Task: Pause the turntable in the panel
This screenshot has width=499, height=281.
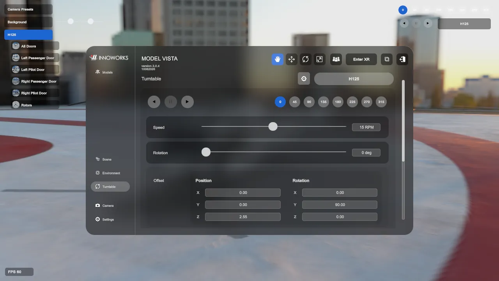Action: (171, 102)
